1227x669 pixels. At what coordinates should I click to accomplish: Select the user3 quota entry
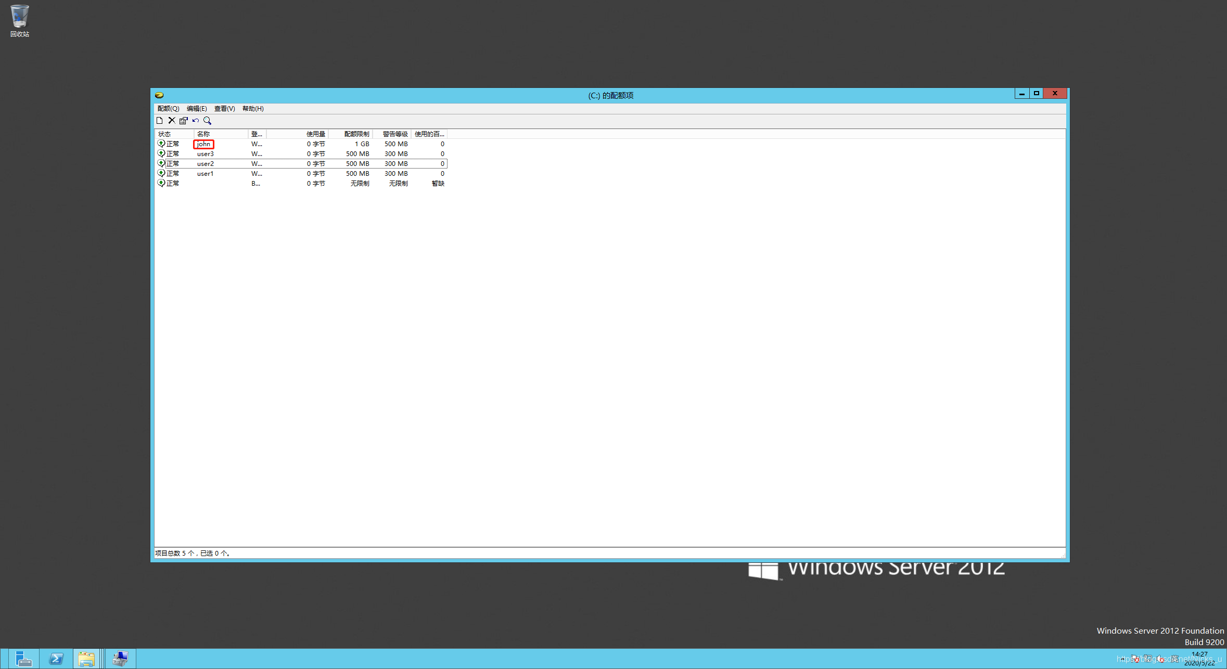[205, 154]
